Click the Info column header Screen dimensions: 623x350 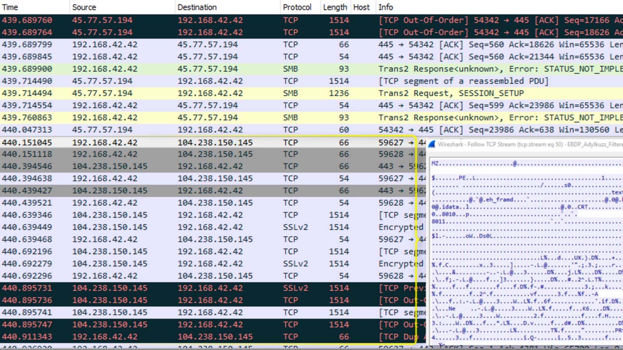tap(499, 7)
